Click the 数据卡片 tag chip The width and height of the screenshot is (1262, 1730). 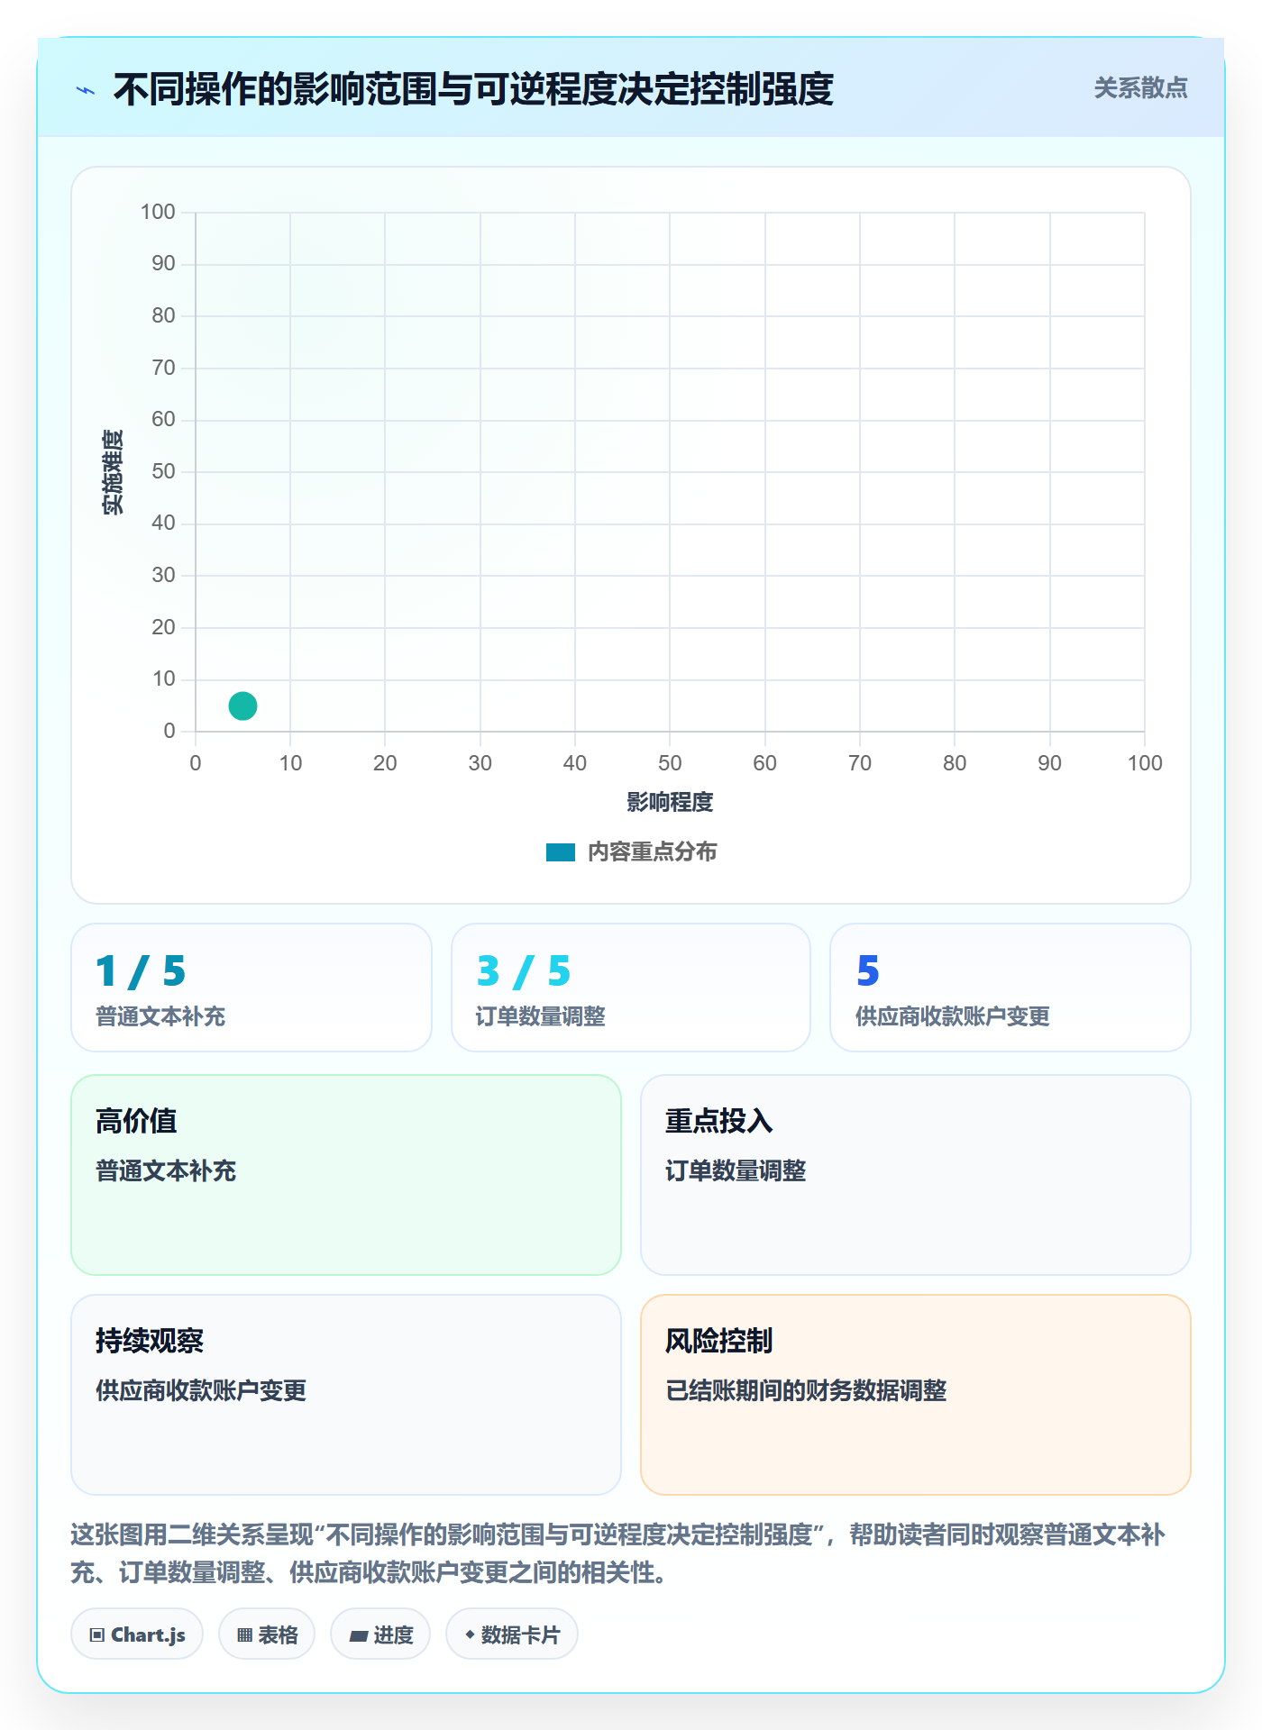pos(512,1634)
